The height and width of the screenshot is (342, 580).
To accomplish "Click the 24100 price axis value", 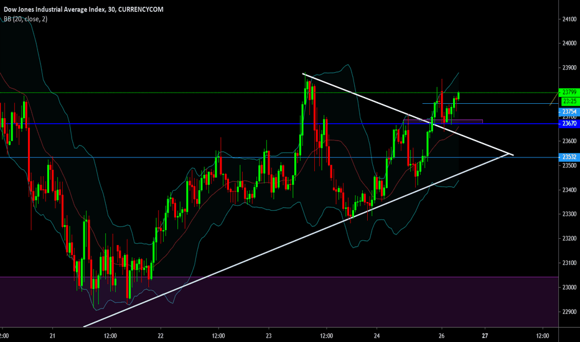I will (569, 19).
